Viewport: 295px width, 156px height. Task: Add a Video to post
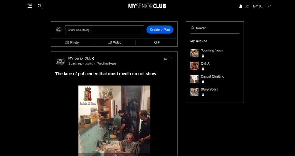[114, 43]
